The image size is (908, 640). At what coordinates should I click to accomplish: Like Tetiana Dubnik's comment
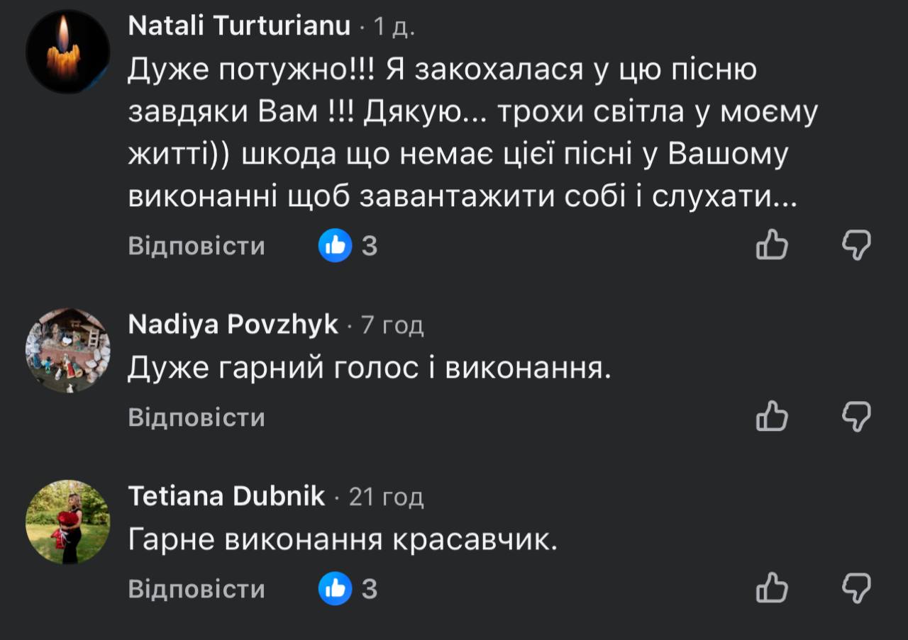coord(772,589)
